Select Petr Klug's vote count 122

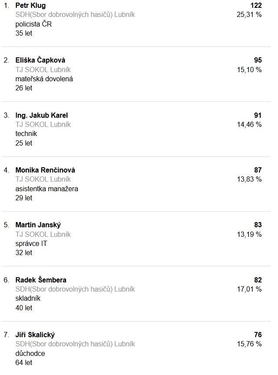(x=256, y=5)
